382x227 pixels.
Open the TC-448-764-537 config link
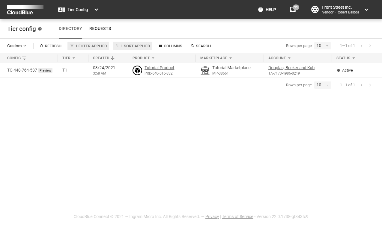22,70
